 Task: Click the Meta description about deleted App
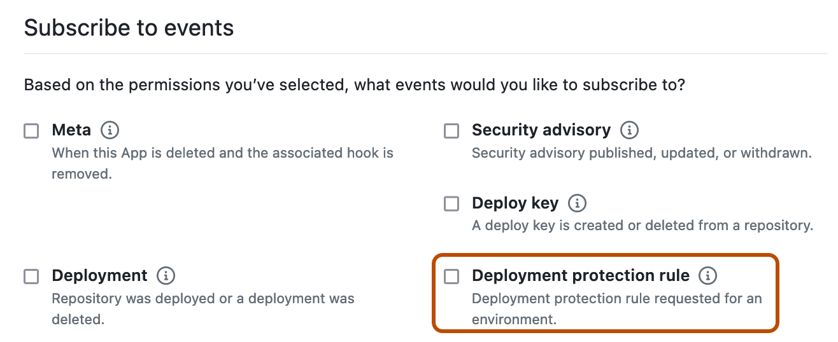tap(222, 153)
